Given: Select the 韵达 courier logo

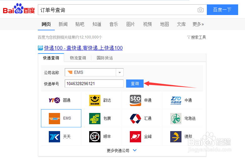Looking at the screenshot, I should [x=95, y=100].
